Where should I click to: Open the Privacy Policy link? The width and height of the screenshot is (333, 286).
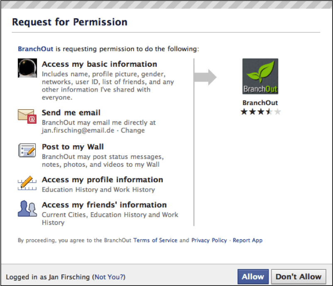(209, 240)
